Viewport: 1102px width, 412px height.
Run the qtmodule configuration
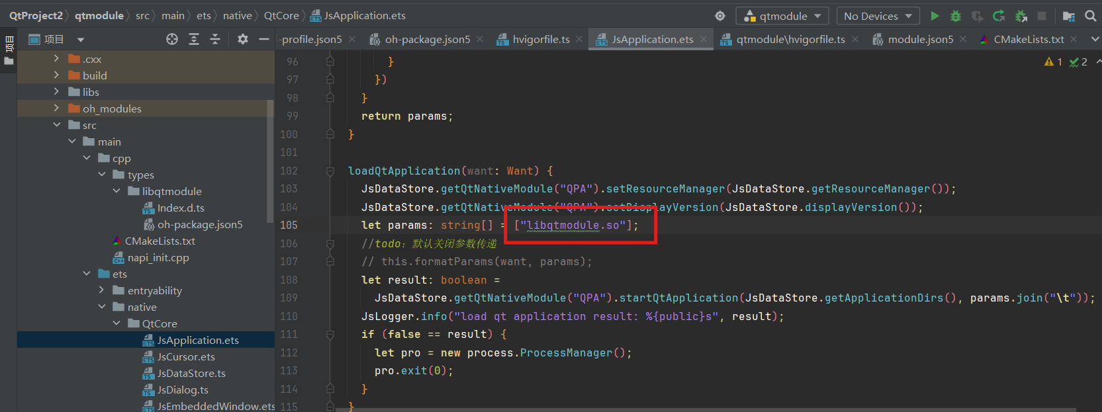[x=935, y=16]
